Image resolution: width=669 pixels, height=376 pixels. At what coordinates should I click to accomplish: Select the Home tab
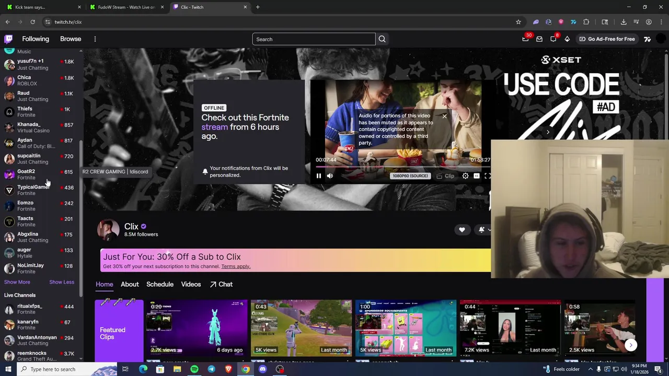[104, 284]
